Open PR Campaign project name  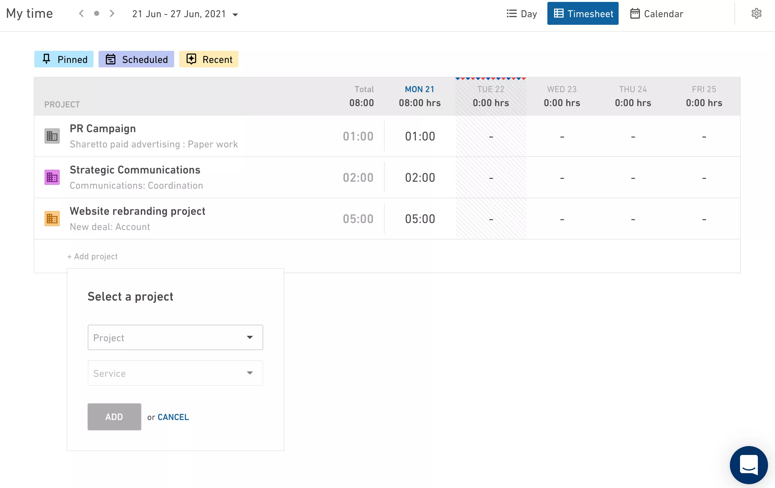[103, 128]
